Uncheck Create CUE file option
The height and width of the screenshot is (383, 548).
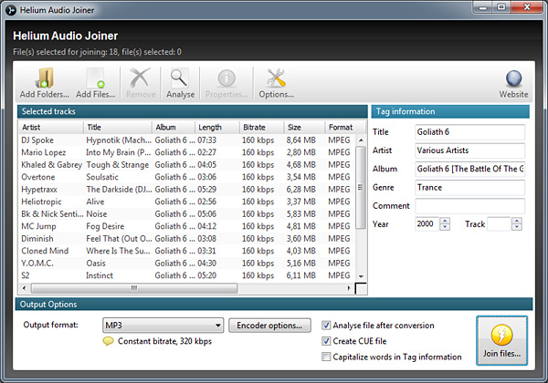pyautogui.click(x=328, y=341)
